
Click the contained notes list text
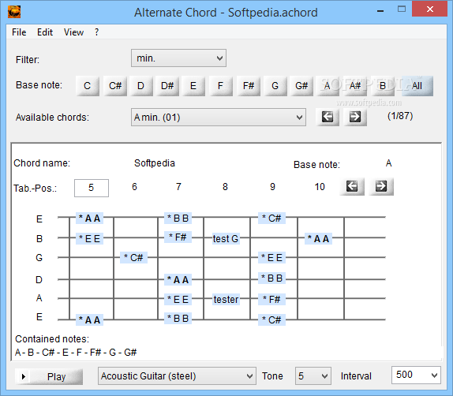tap(76, 353)
